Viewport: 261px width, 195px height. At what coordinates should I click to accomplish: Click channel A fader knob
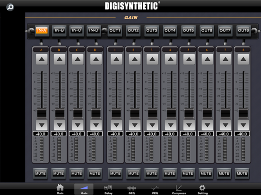click(x=42, y=114)
